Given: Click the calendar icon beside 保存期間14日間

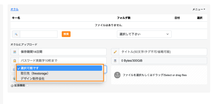Looking at the screenshot, I should (x=15, y=52).
